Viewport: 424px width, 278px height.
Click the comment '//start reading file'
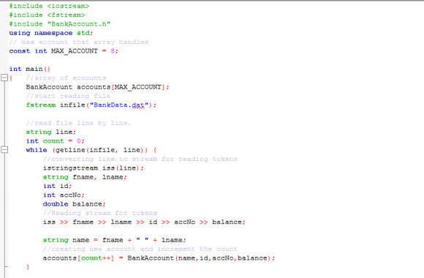68,96
